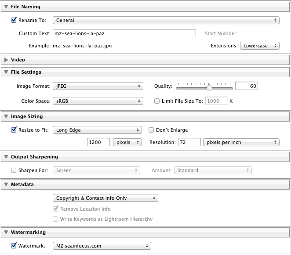The image size is (291, 255).
Task: Collapse the Metadata section triangle
Action: coord(6,185)
